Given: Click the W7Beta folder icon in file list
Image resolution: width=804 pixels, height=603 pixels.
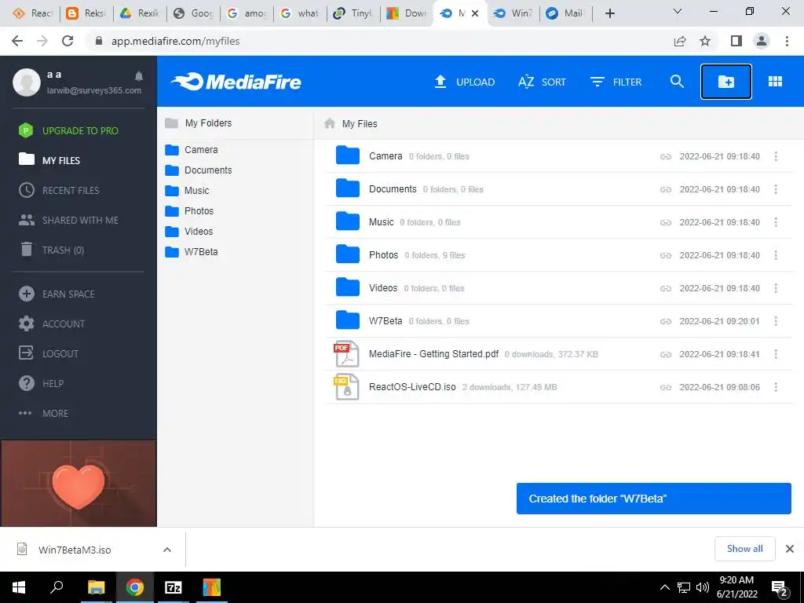Looking at the screenshot, I should coord(347,320).
